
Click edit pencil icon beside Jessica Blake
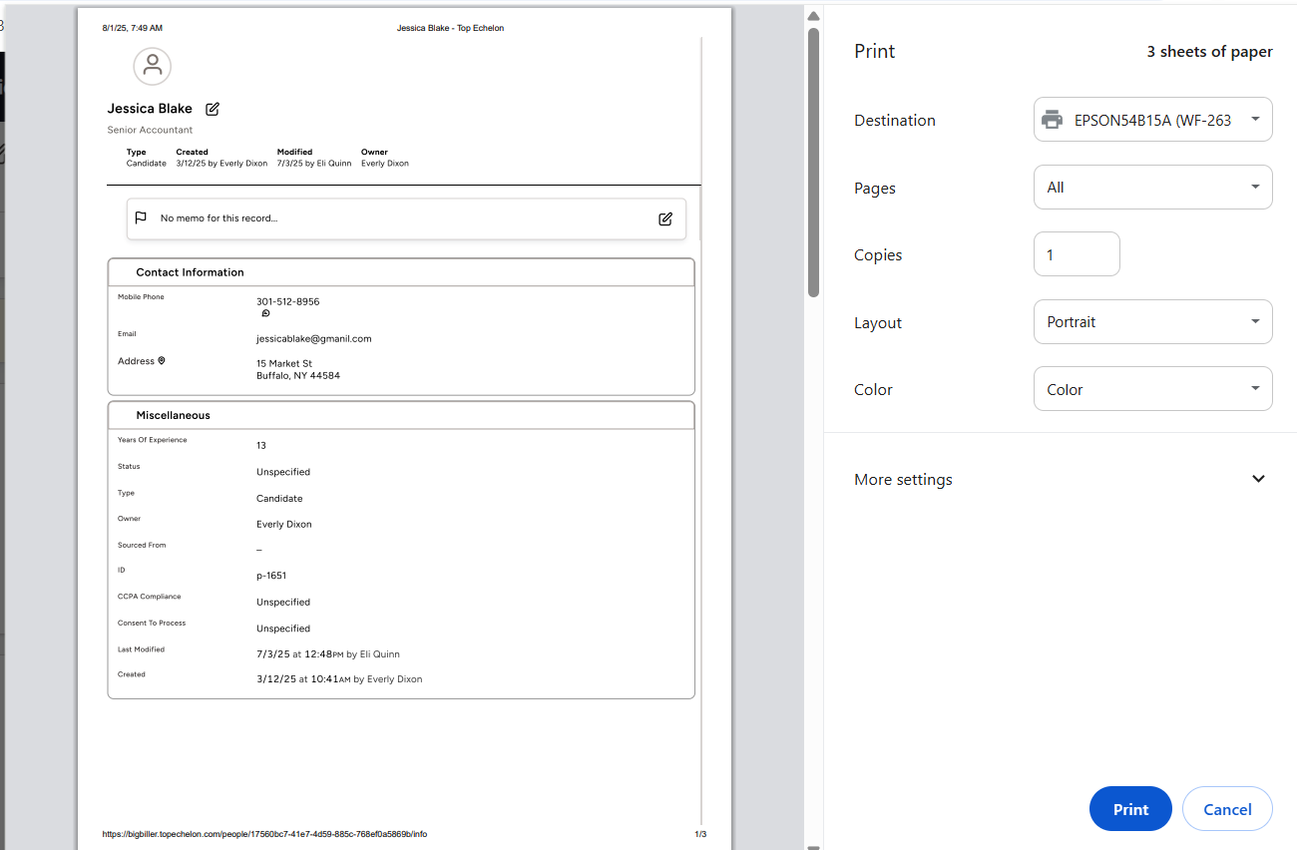[x=213, y=109]
